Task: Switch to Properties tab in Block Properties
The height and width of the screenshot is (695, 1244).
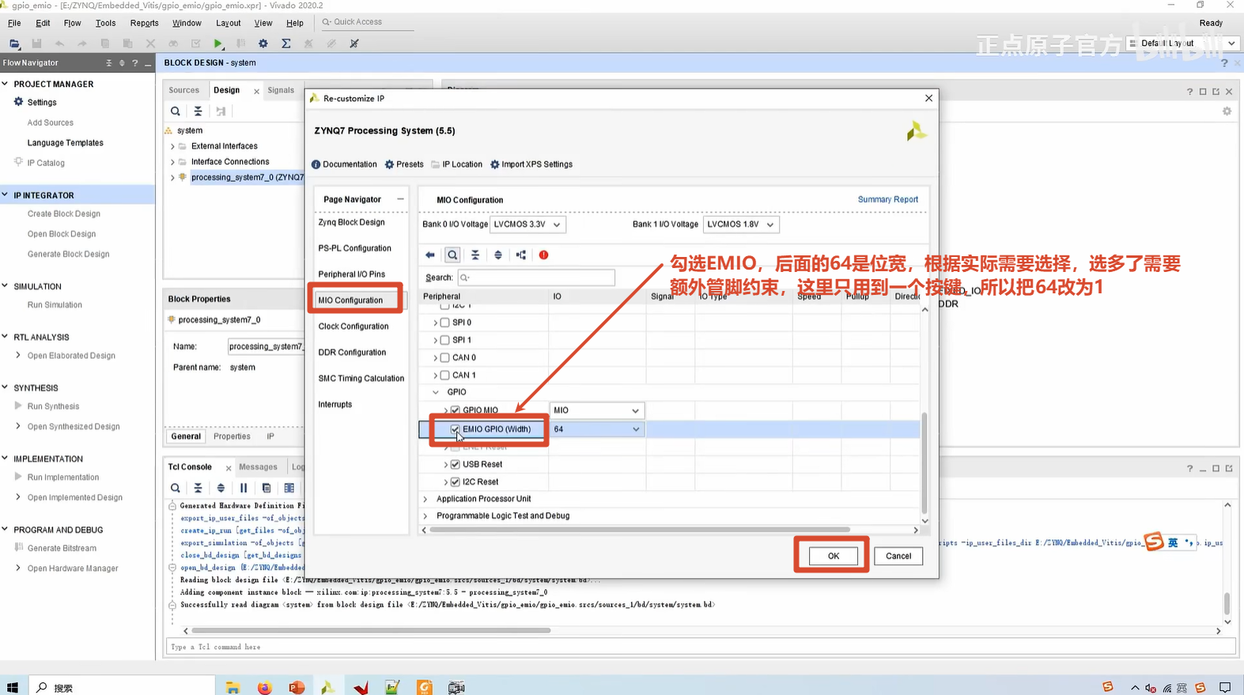Action: pos(232,436)
